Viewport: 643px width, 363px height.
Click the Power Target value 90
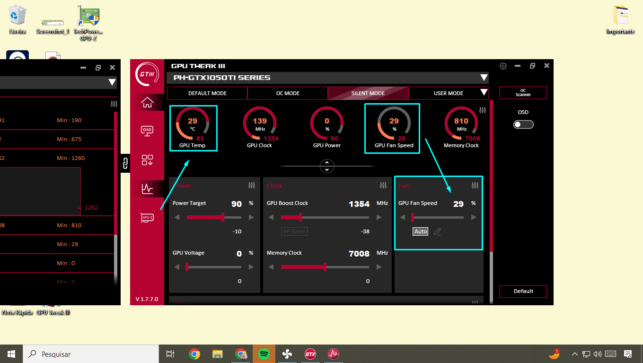click(x=237, y=204)
